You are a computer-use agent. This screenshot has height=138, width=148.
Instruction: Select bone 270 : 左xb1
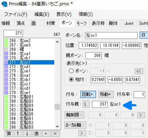(x=29, y=58)
